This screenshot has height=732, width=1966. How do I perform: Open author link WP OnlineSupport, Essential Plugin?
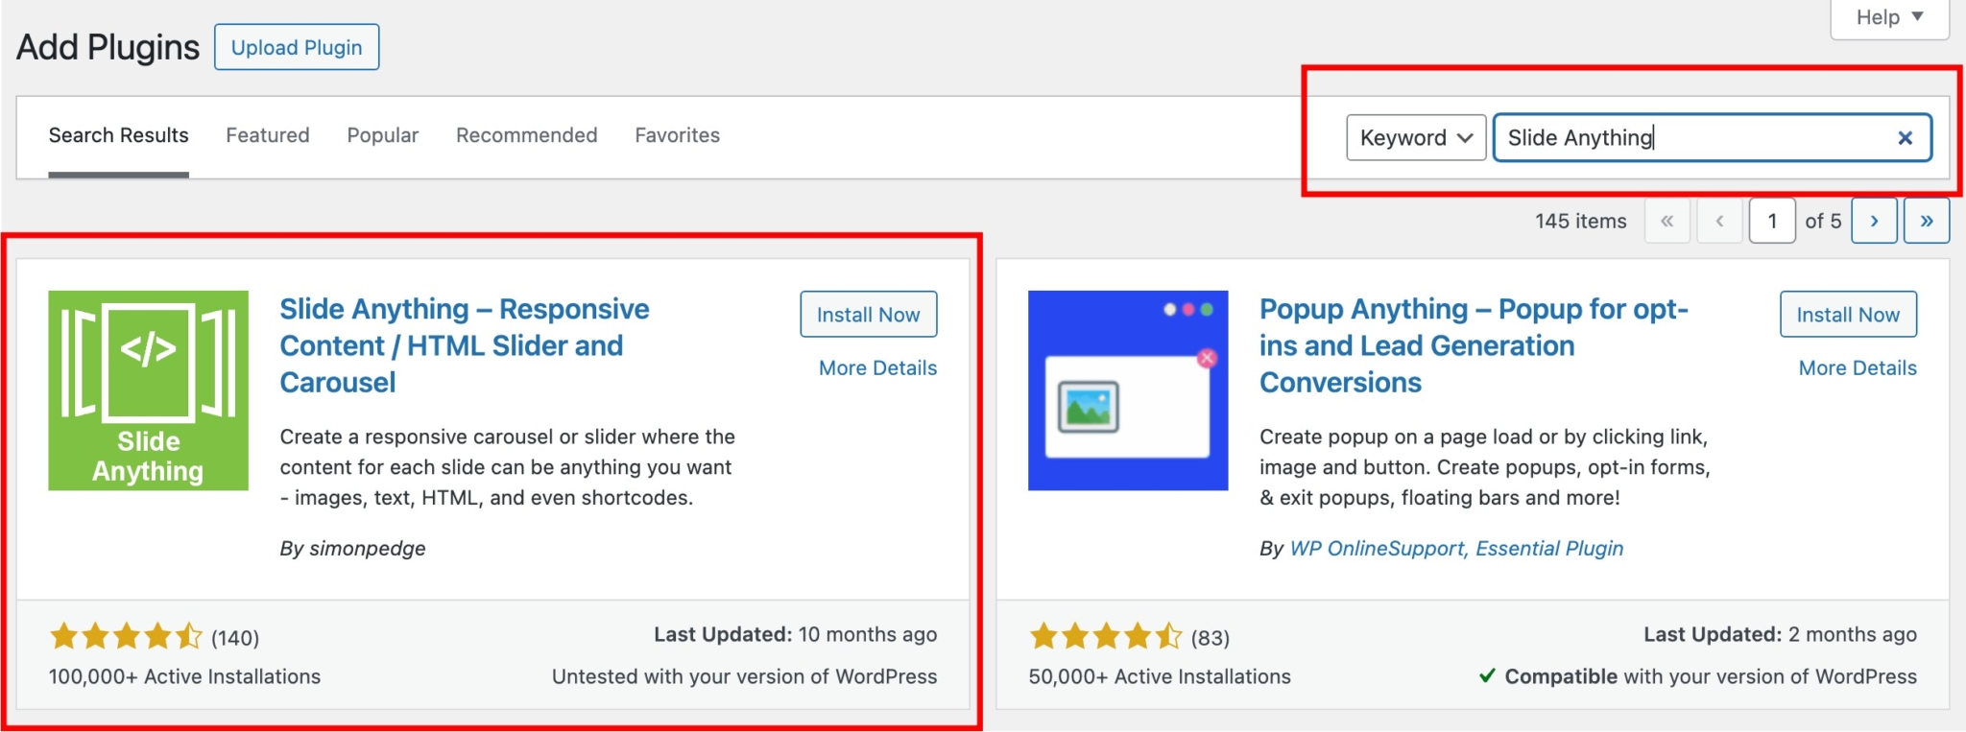pyautogui.click(x=1456, y=549)
